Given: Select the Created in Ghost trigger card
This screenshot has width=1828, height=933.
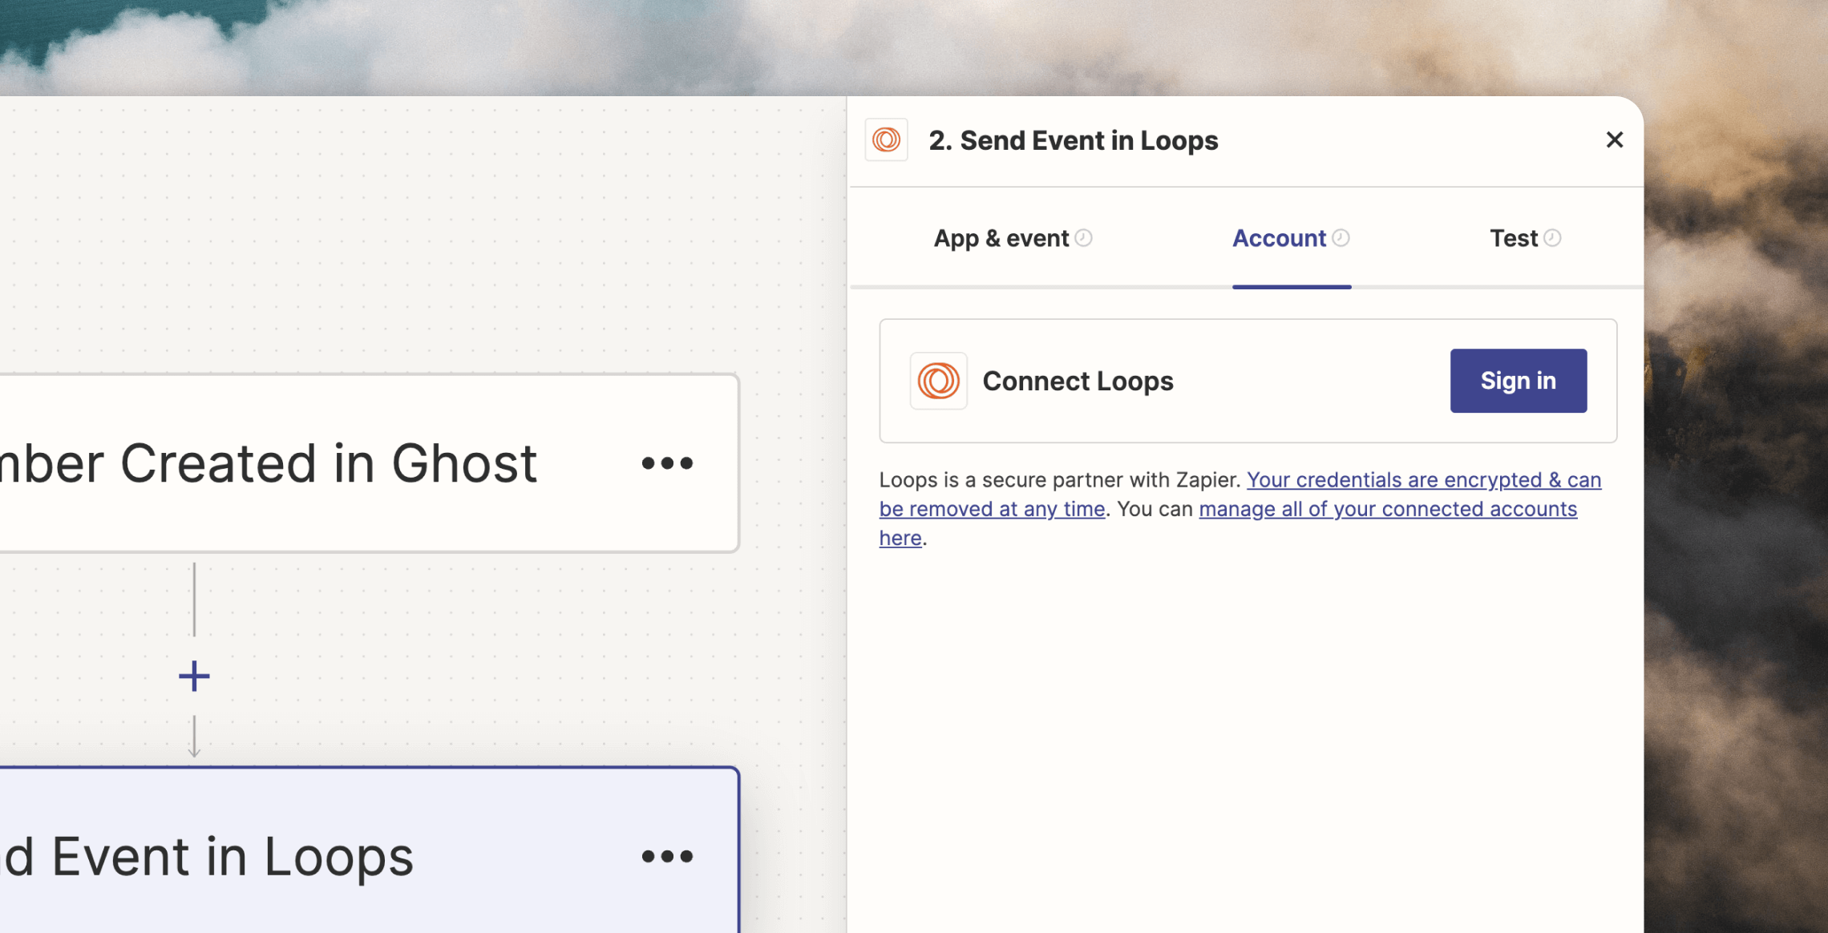Looking at the screenshot, I should pos(369,463).
